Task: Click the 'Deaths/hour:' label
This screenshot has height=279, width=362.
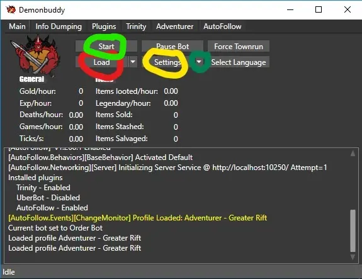Action: click(41, 115)
